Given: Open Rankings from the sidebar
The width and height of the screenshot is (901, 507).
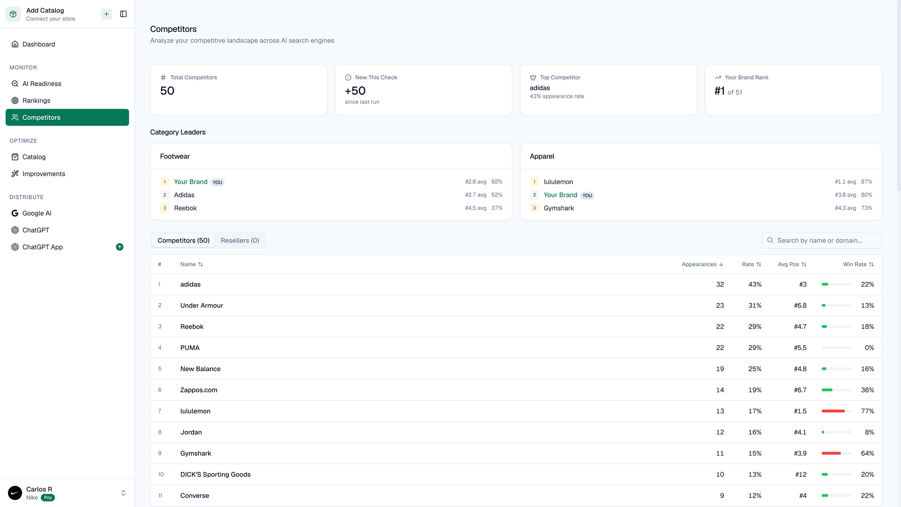Looking at the screenshot, I should tap(67, 100).
